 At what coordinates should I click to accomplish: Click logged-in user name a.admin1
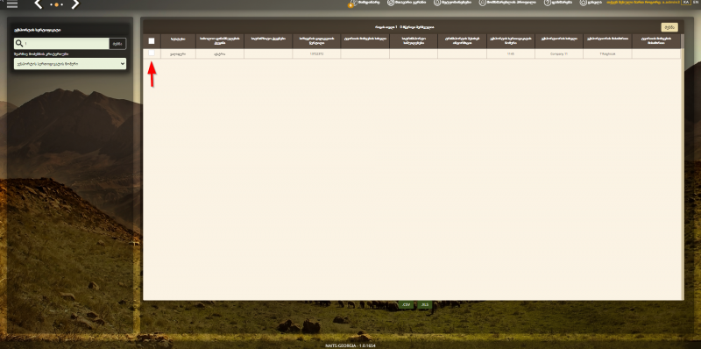[x=671, y=3]
